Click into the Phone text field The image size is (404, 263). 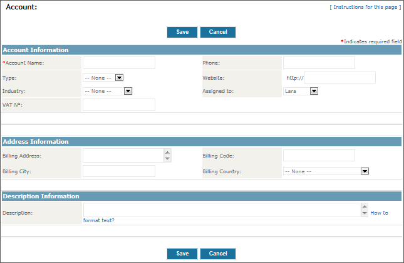(x=319, y=63)
